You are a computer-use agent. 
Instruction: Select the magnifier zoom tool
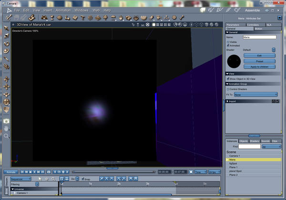tap(6, 136)
